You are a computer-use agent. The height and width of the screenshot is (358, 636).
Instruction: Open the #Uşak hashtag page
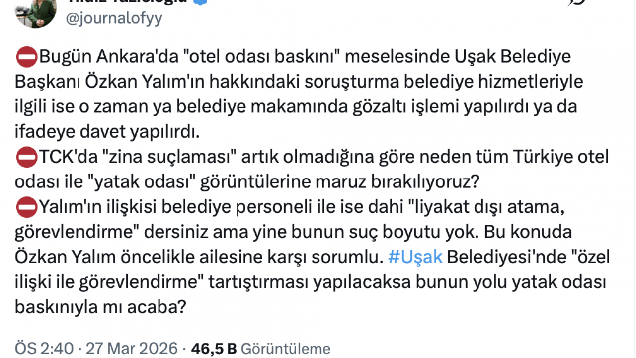coord(415,257)
